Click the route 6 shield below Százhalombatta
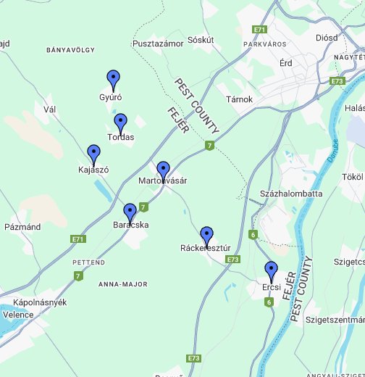 (x=253, y=235)
